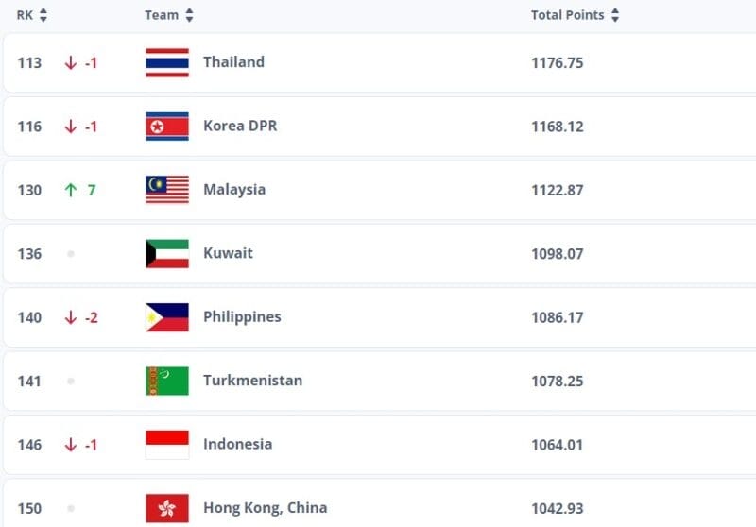
Task: Sort by the RK column arrows
Action: coord(43,15)
